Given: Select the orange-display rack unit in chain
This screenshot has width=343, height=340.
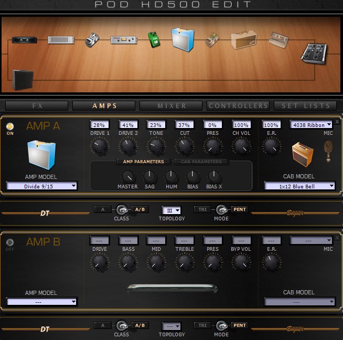Looking at the screenshot, I should point(124,40).
